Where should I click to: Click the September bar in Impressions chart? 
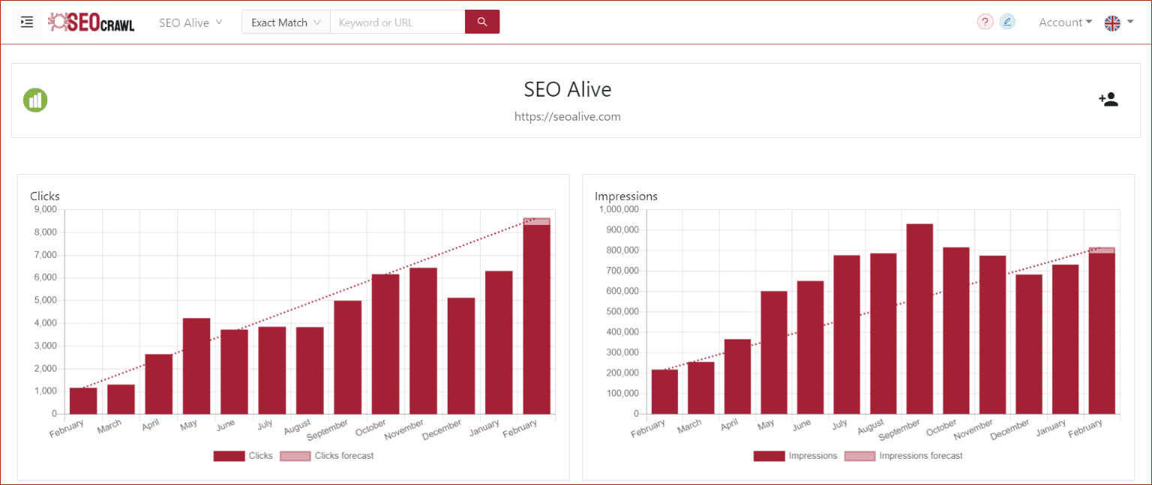pos(919,319)
